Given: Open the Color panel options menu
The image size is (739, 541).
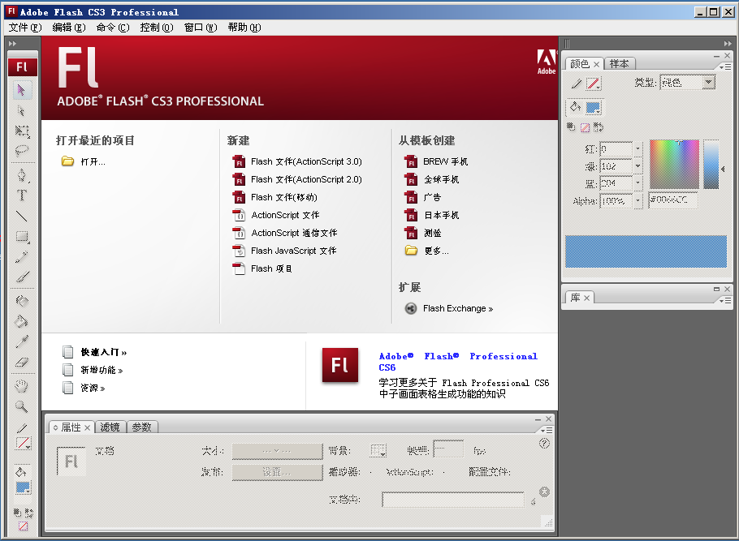Looking at the screenshot, I should 726,67.
